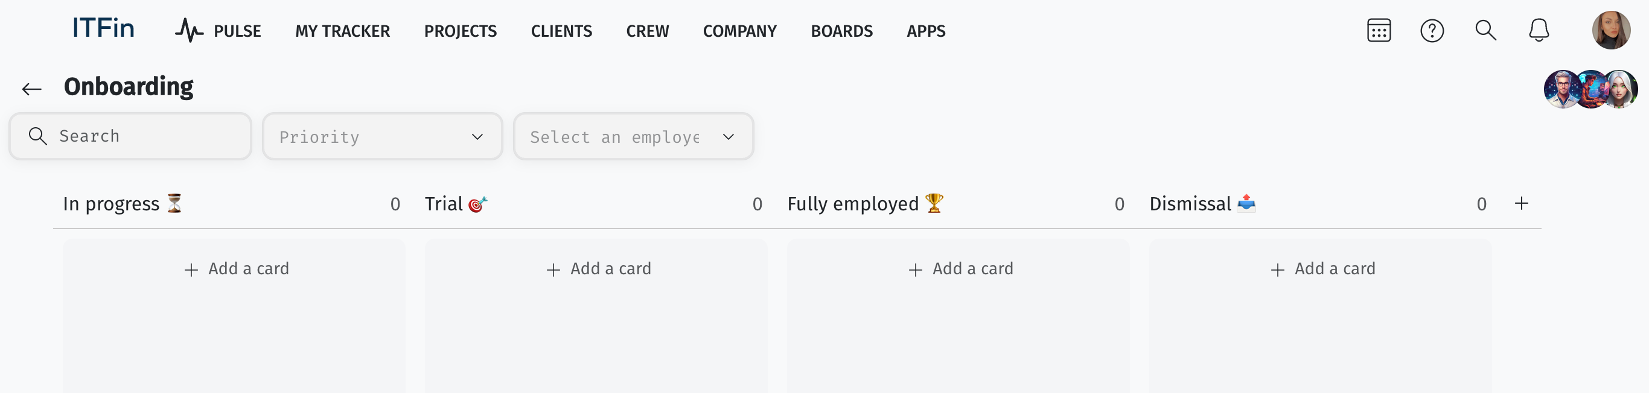This screenshot has height=393, width=1649.
Task: Add a card under Fully employed
Action: click(x=960, y=269)
